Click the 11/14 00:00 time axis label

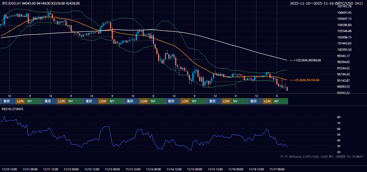pyautogui.click(x=154, y=169)
